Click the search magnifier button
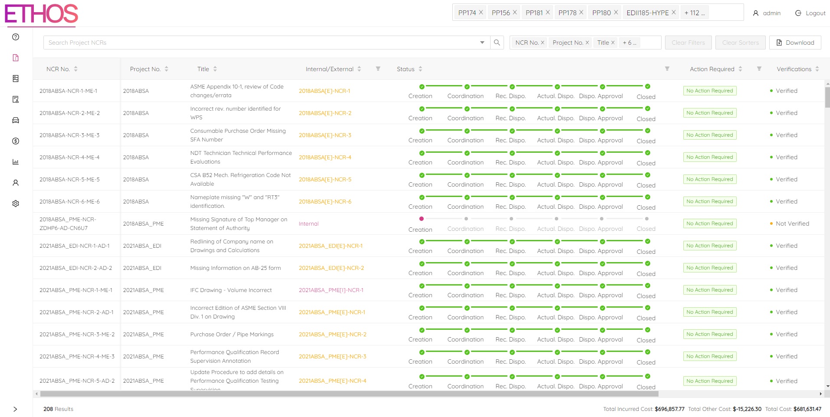This screenshot has height=417, width=830. pyautogui.click(x=497, y=43)
